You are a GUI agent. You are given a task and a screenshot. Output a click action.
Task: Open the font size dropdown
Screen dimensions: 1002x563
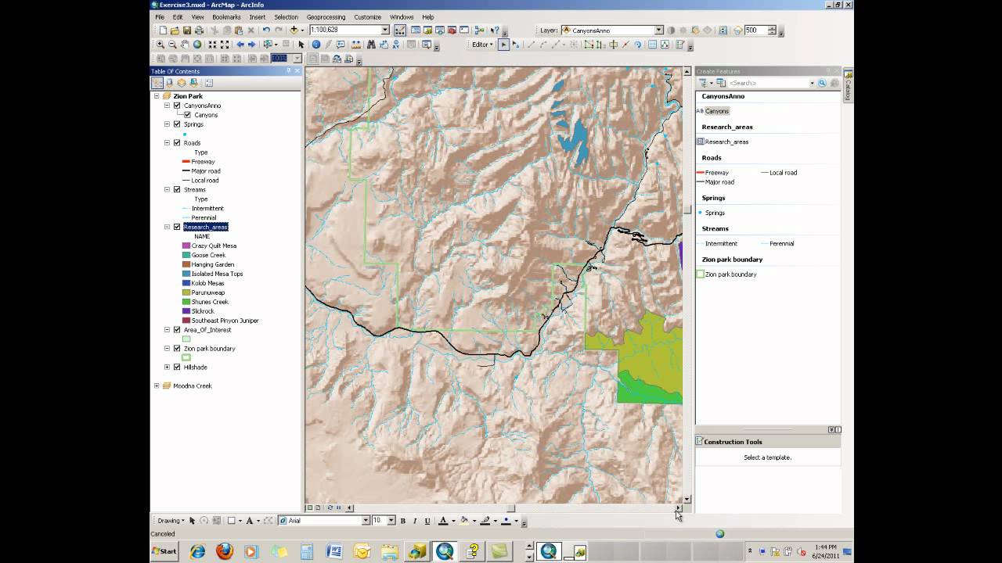tap(391, 521)
